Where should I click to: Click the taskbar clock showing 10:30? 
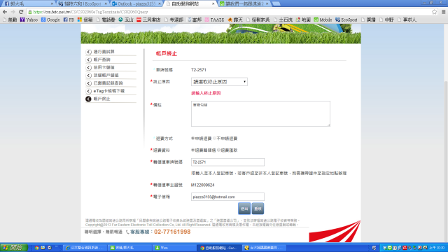pyautogui.click(x=437, y=248)
